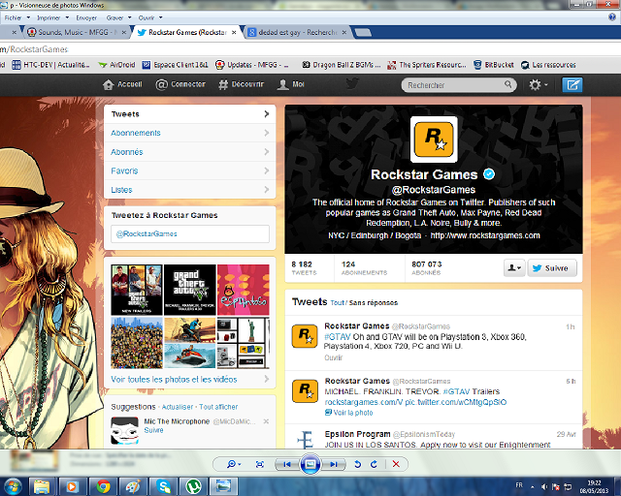The width and height of the screenshot is (621, 496).
Task: Click Voir la photo link
Action: [x=348, y=413]
